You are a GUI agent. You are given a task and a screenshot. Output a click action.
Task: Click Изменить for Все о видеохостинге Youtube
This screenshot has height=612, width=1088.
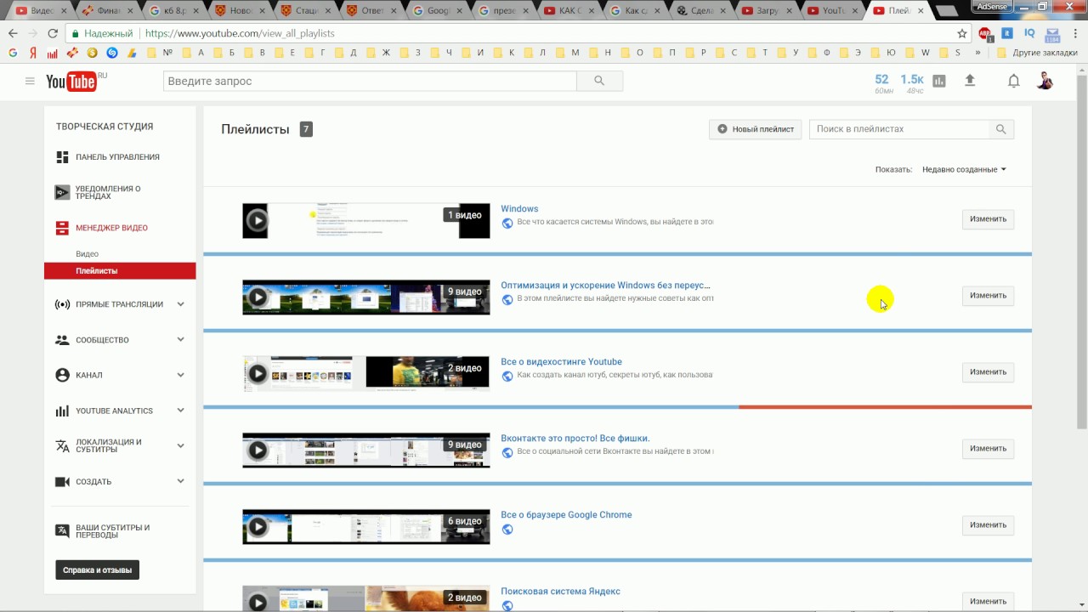tap(988, 372)
